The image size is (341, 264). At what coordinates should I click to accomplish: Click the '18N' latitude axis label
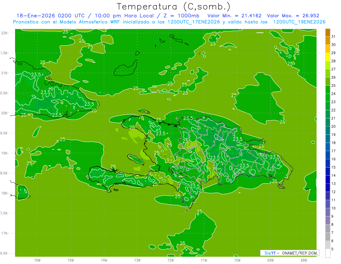point(4,193)
